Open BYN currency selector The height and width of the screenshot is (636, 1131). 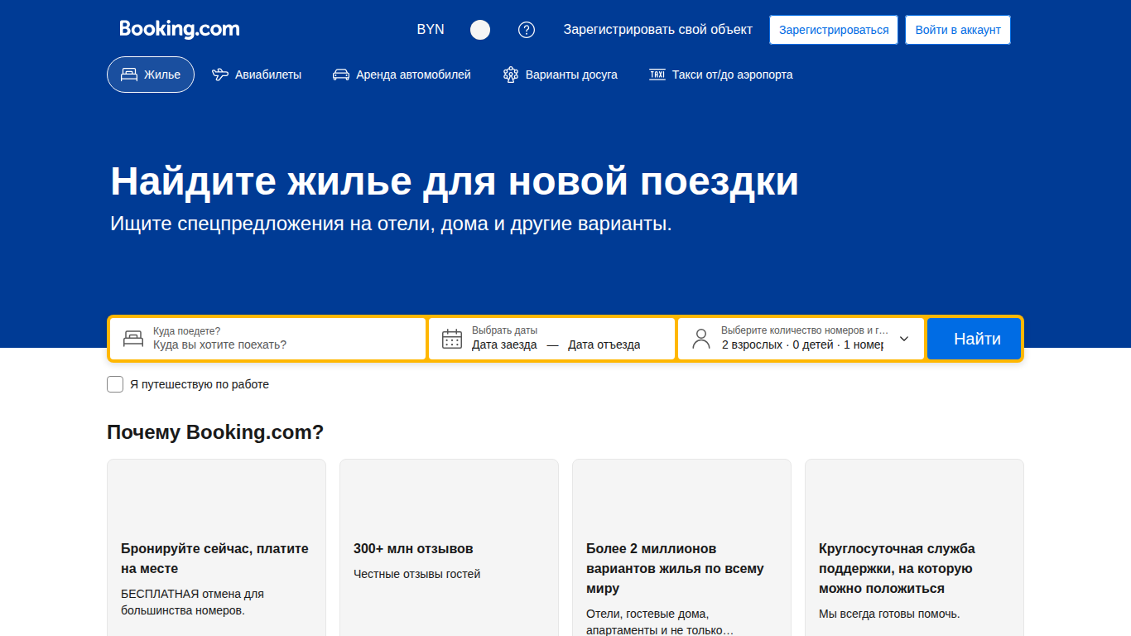tap(431, 29)
